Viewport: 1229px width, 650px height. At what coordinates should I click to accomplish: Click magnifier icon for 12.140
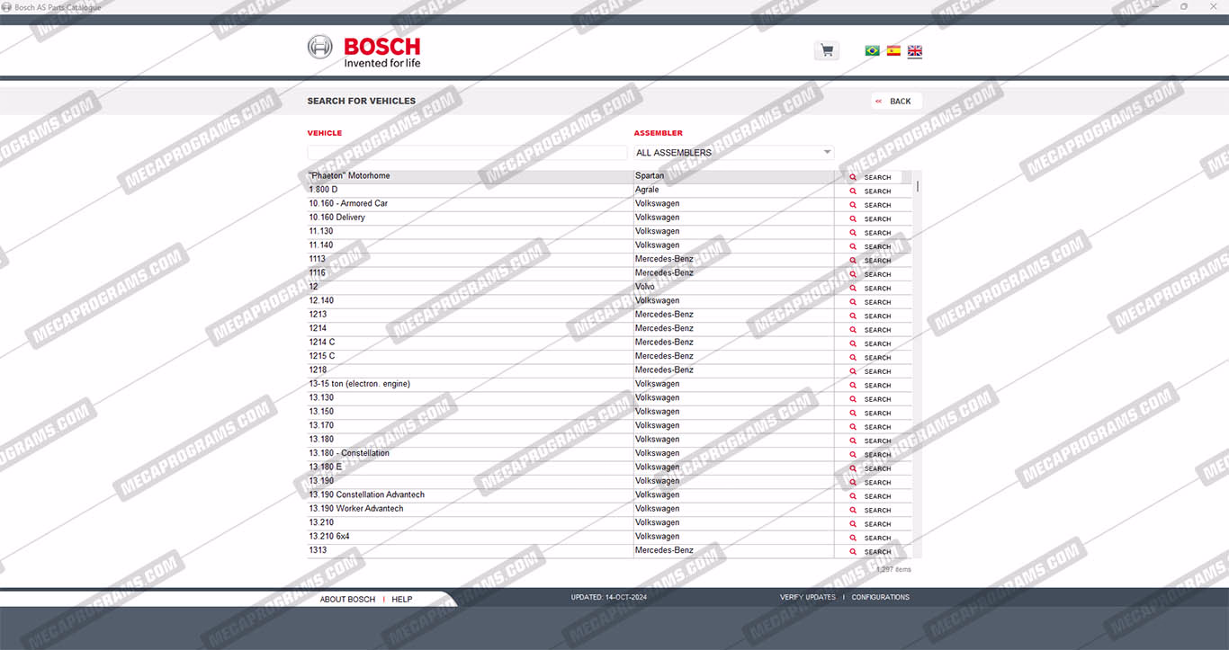pos(853,302)
